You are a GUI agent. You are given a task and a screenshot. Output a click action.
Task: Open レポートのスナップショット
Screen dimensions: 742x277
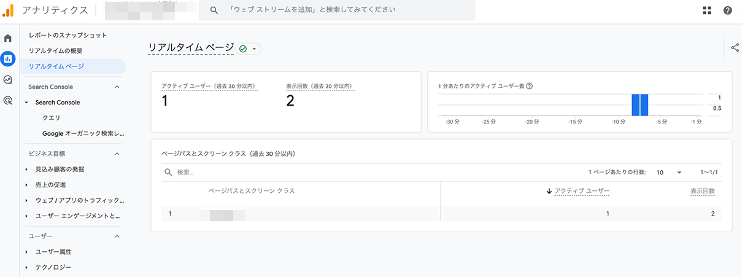tap(68, 35)
